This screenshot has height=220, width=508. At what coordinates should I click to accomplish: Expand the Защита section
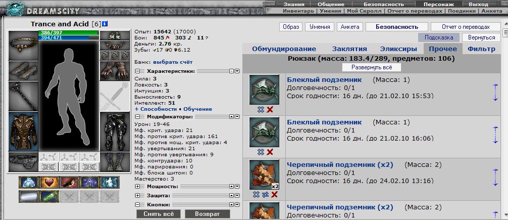click(x=137, y=196)
